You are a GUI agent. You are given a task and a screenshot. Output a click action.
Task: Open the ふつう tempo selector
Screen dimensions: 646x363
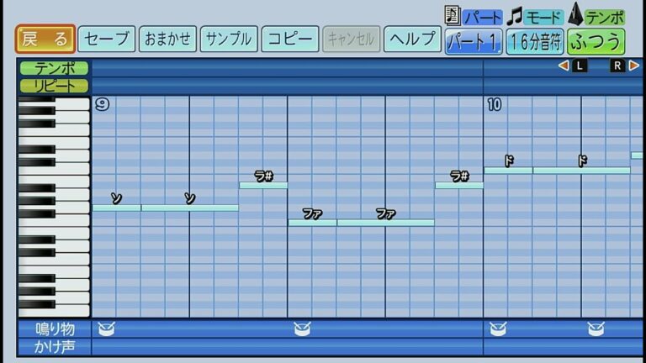click(596, 40)
